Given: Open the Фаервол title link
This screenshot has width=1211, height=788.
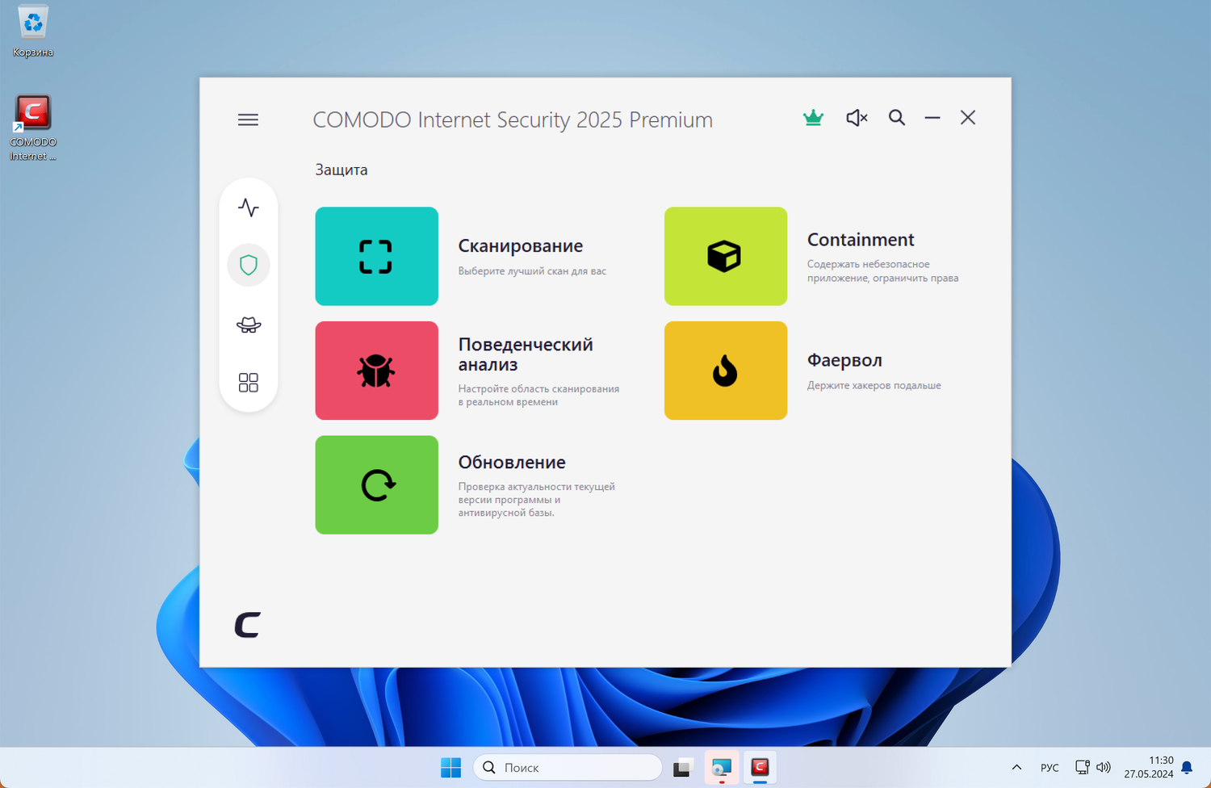Looking at the screenshot, I should coord(844,361).
